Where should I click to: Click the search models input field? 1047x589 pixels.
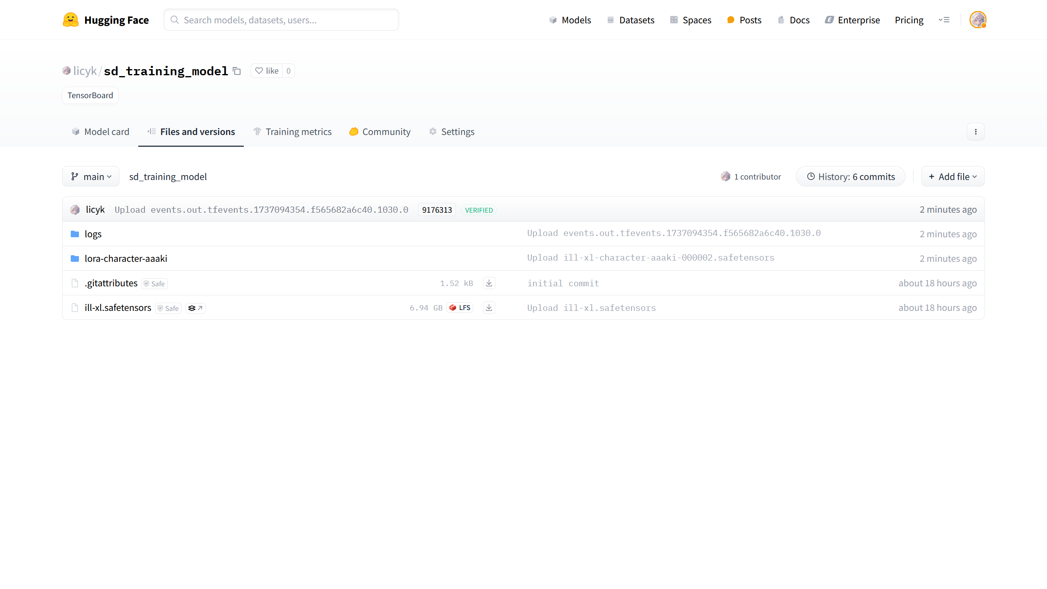(x=281, y=20)
